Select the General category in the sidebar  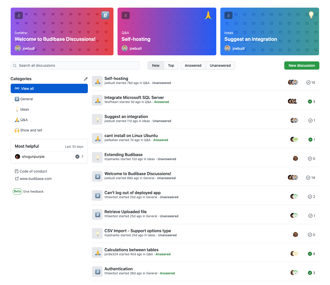point(26,99)
